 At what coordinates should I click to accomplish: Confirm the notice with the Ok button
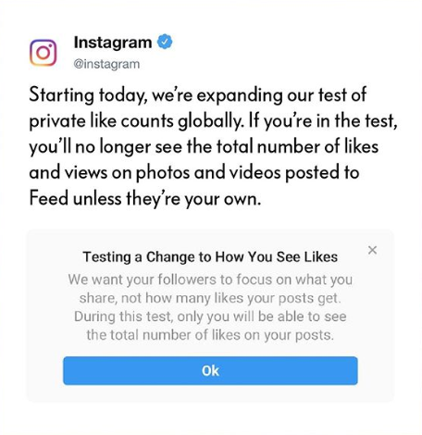coord(210,370)
